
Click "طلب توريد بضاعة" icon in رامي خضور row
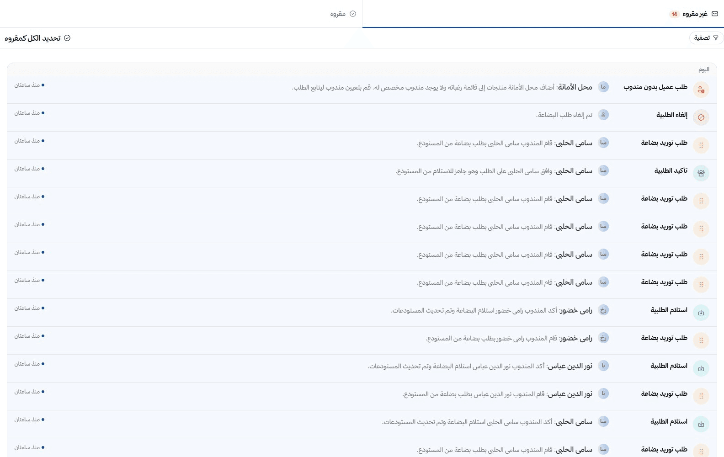point(701,340)
